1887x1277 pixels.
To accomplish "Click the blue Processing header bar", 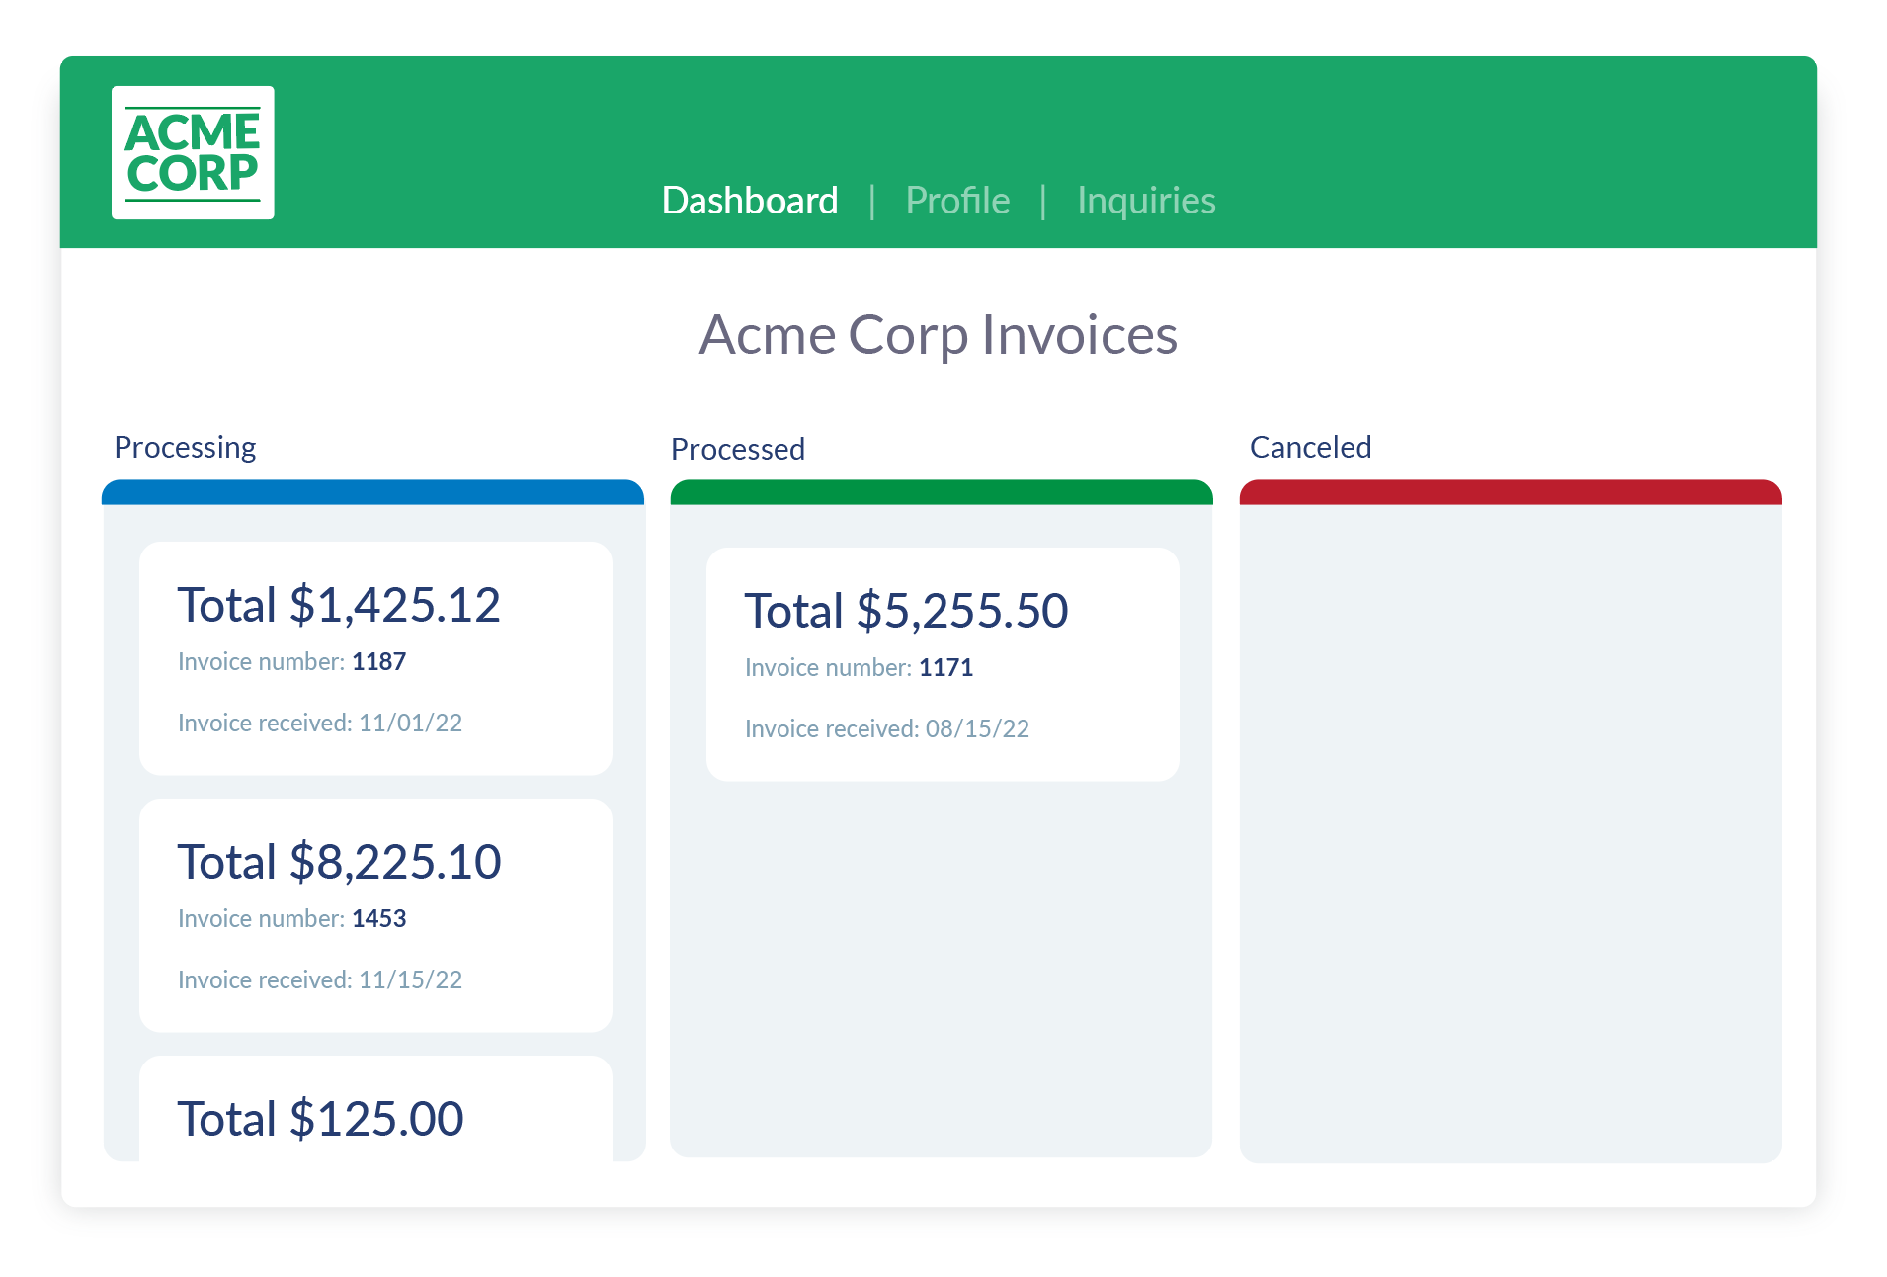I will point(372,492).
